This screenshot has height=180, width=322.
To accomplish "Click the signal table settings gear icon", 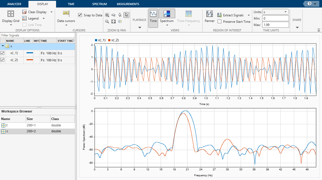I will click(73, 41).
